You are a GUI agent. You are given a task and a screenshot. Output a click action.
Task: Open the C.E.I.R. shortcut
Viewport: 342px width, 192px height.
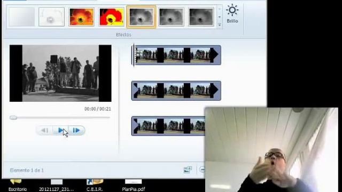95,185
